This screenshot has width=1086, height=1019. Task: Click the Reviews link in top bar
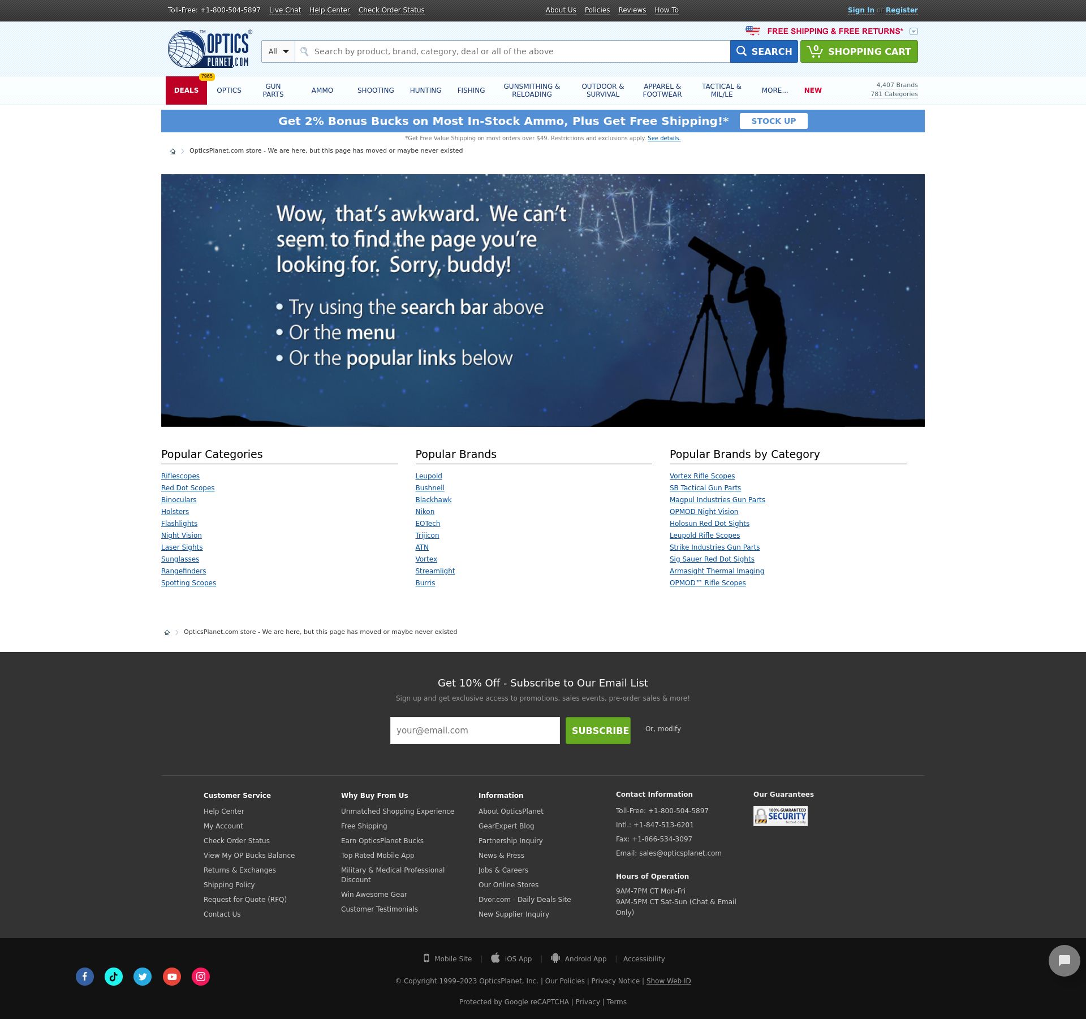click(632, 10)
